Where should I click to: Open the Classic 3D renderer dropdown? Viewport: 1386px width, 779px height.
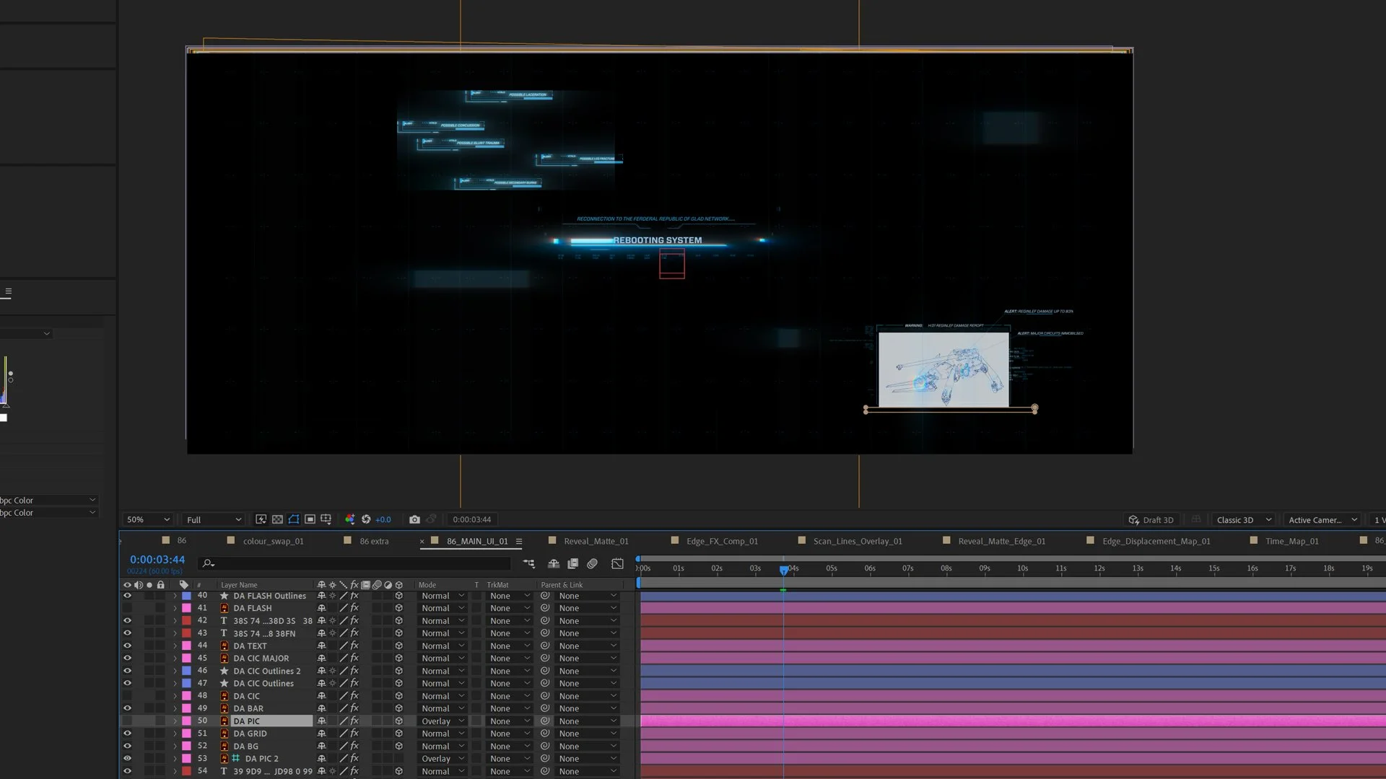click(x=1244, y=520)
